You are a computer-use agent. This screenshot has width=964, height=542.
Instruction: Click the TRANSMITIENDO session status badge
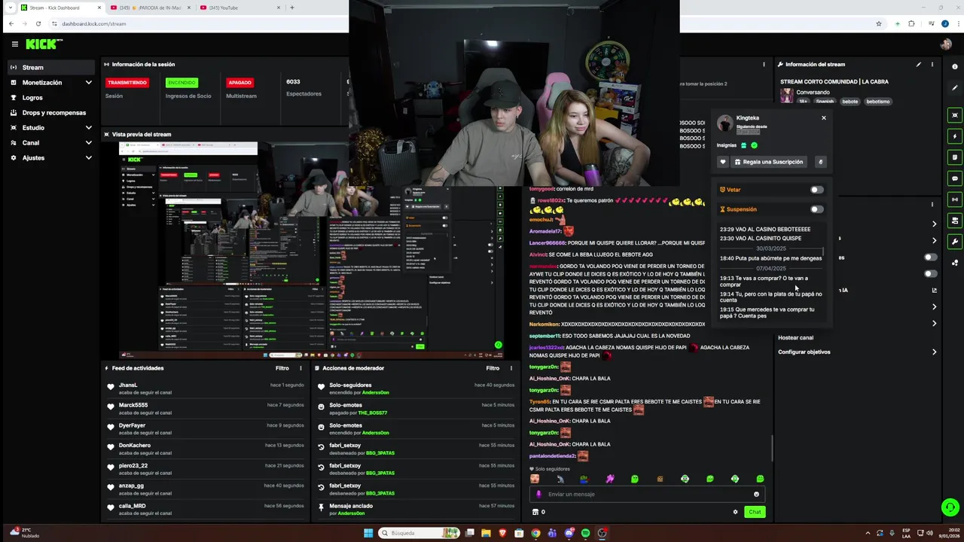tap(127, 83)
